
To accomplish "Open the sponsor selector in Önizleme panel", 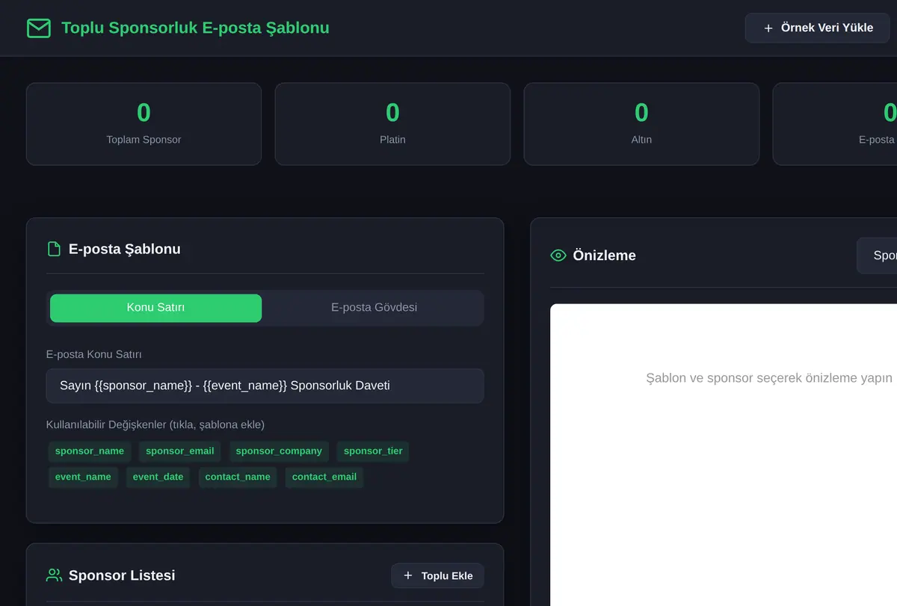I will (x=877, y=256).
